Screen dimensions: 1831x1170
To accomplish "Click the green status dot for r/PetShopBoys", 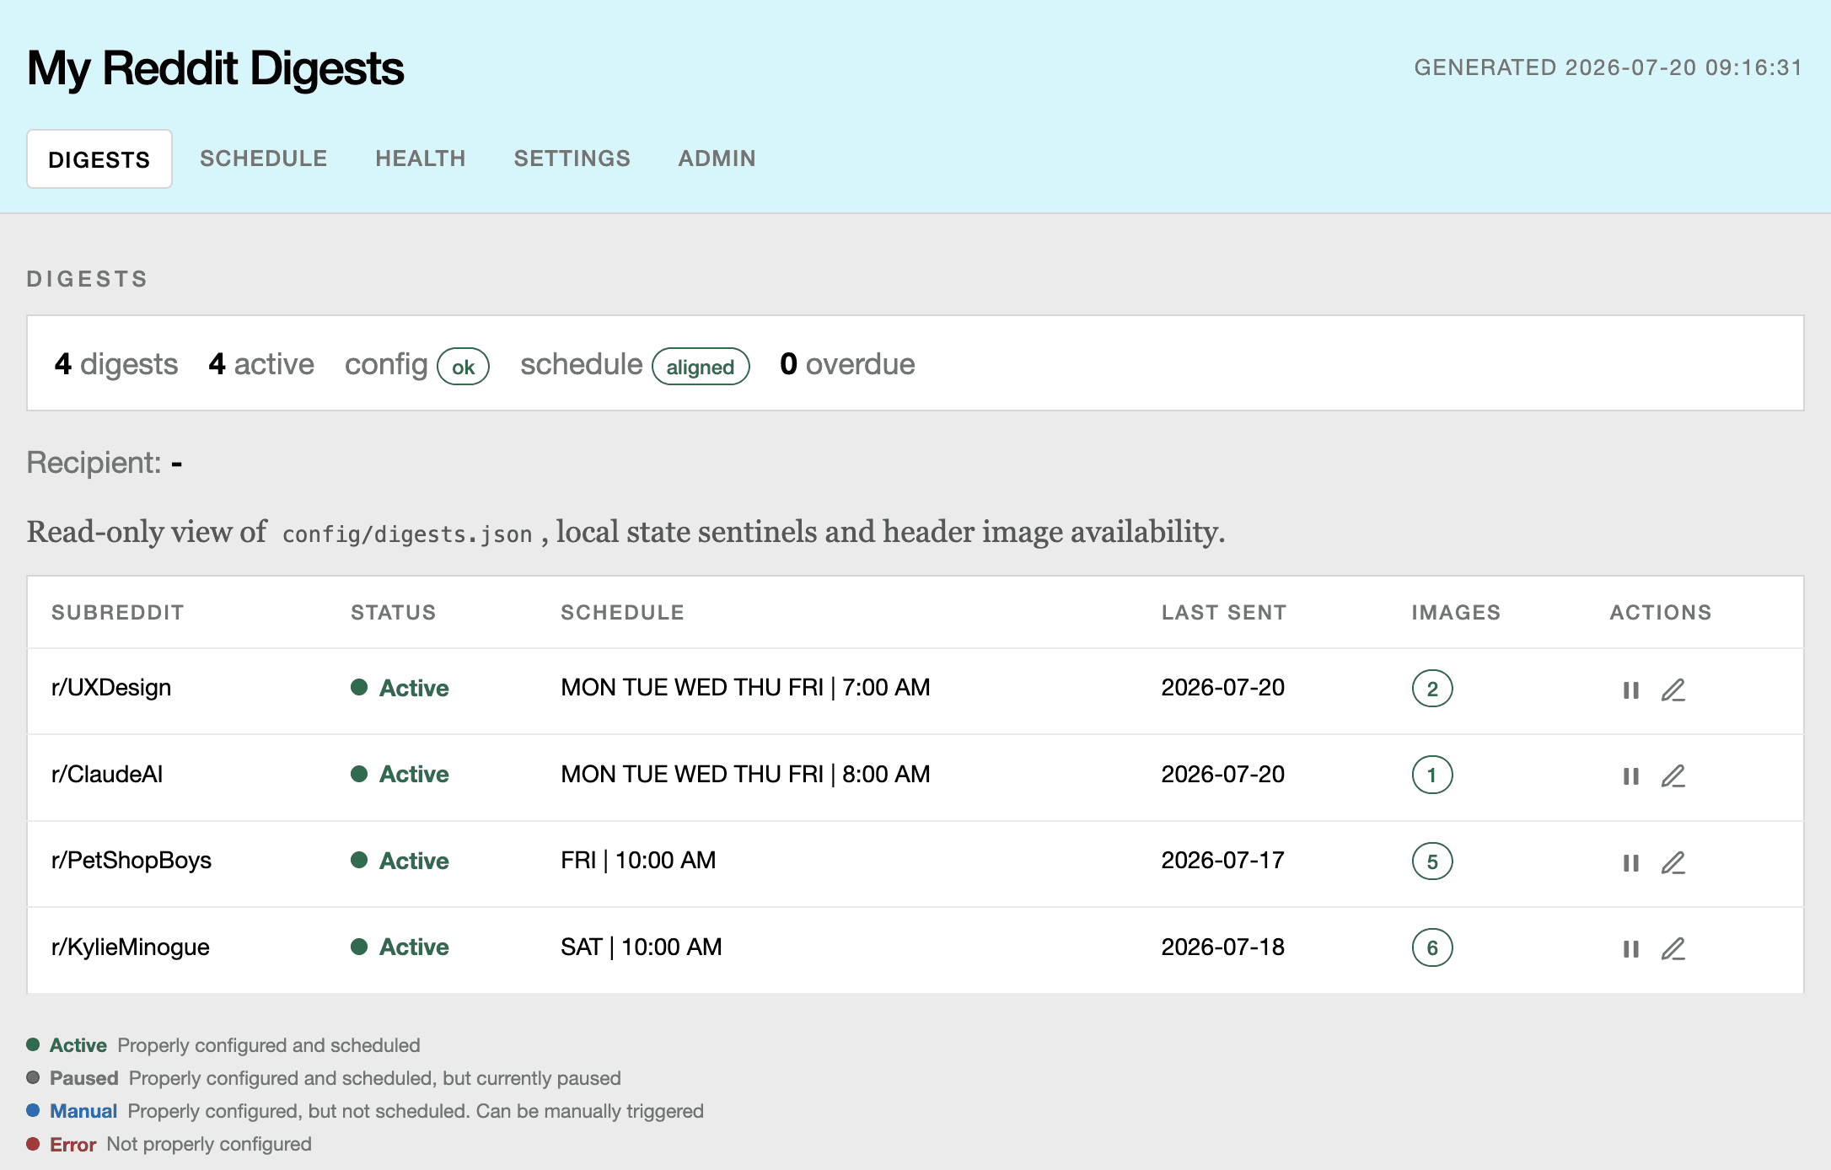I will point(359,860).
